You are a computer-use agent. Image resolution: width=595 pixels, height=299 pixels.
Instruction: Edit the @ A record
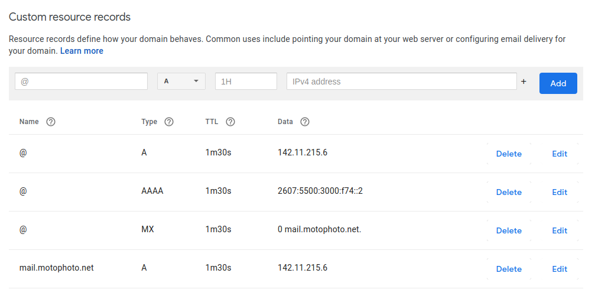[560, 154]
